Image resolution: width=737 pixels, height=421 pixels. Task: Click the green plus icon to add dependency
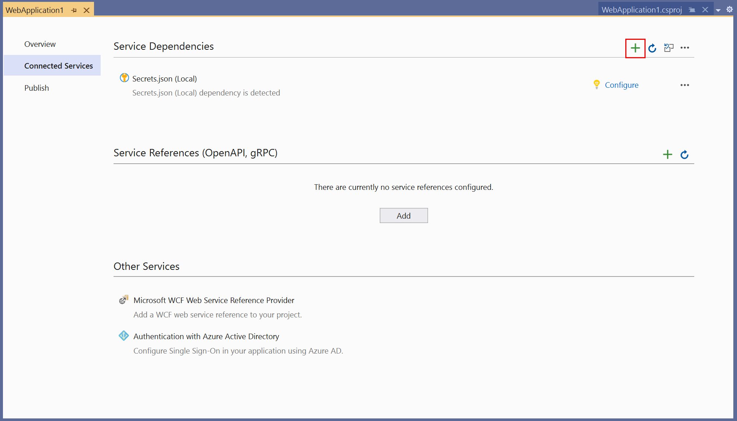coord(635,48)
